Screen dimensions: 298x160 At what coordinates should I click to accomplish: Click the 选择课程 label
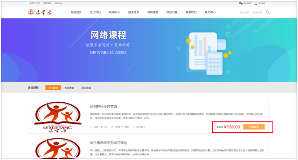[33, 88]
